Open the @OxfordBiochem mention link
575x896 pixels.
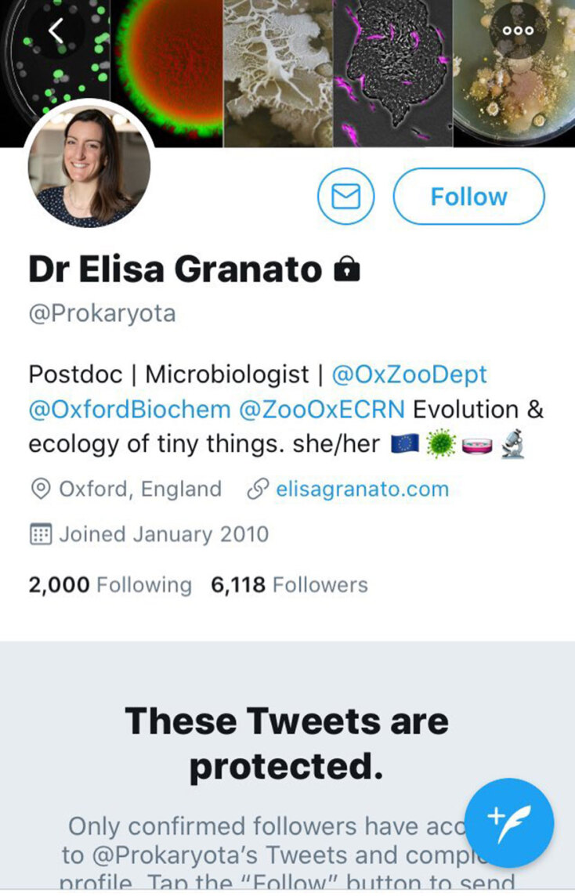pyautogui.click(x=129, y=409)
